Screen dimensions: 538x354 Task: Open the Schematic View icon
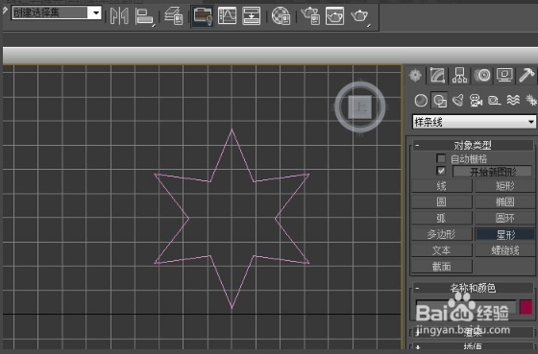click(251, 15)
